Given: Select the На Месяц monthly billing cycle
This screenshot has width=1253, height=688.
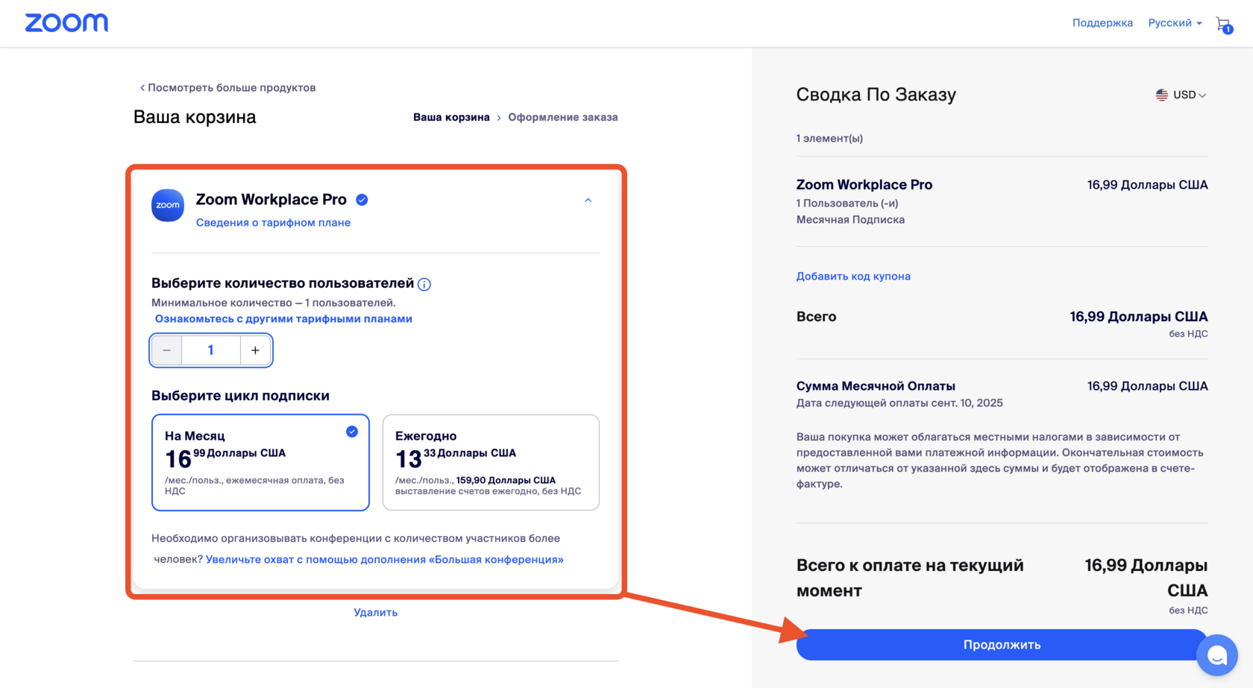Looking at the screenshot, I should point(260,462).
